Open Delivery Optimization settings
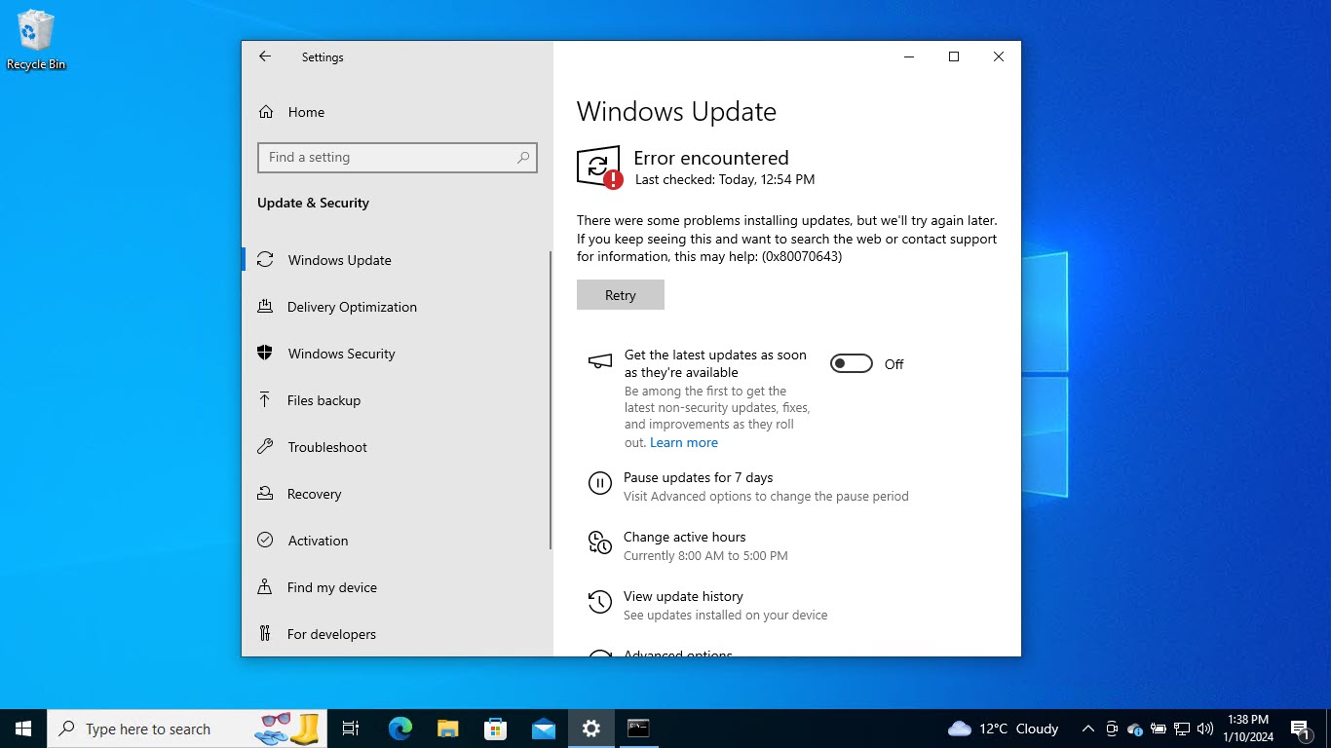Screen dimensions: 1331x748 point(398,307)
